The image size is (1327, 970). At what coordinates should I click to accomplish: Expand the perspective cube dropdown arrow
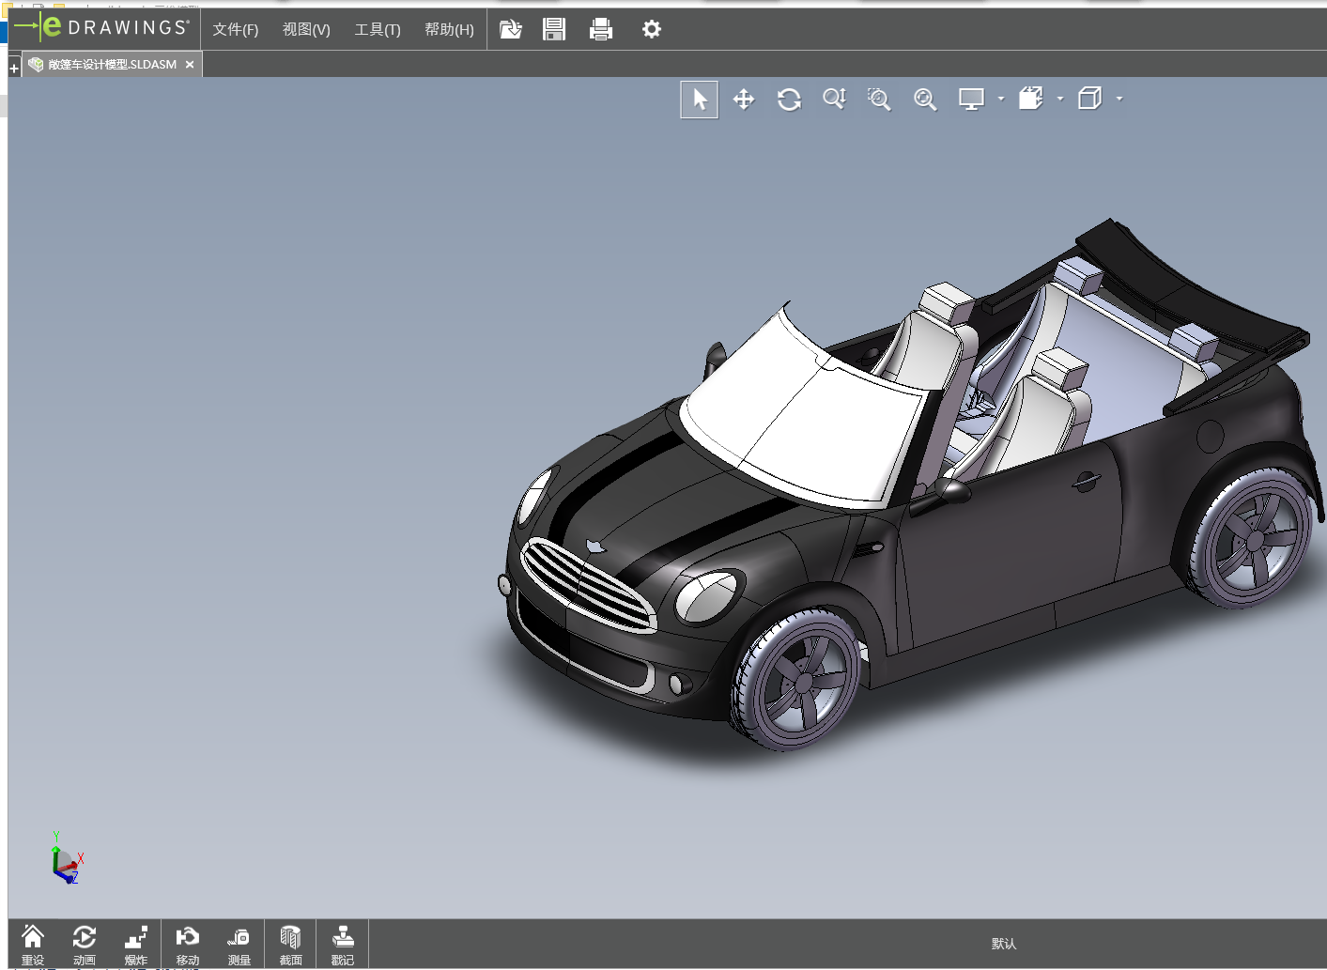tap(1119, 99)
